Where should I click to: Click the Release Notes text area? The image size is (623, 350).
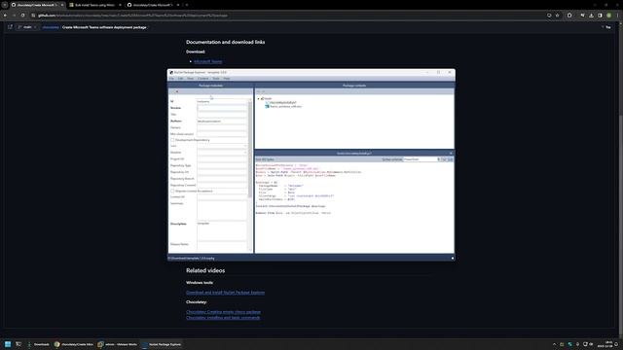point(222,246)
